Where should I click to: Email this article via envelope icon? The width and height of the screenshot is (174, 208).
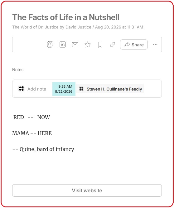75,44
